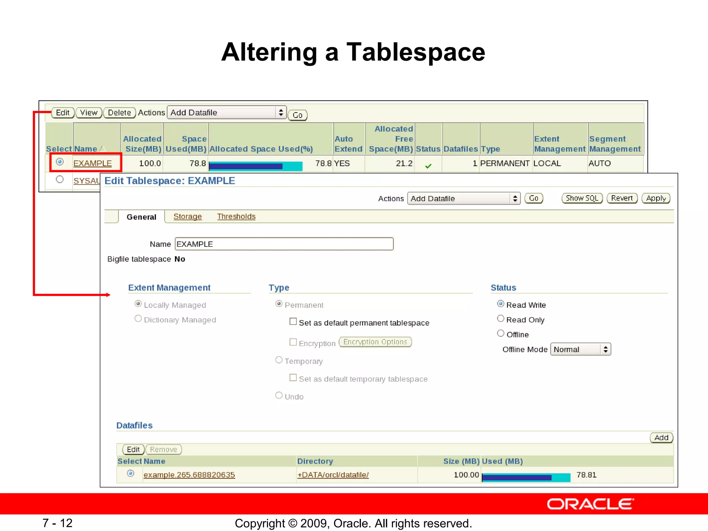Select the example.265.688820635 datafile radio
The width and height of the screenshot is (708, 531).
[131, 474]
